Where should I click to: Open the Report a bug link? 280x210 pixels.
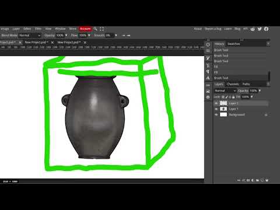click(213, 29)
